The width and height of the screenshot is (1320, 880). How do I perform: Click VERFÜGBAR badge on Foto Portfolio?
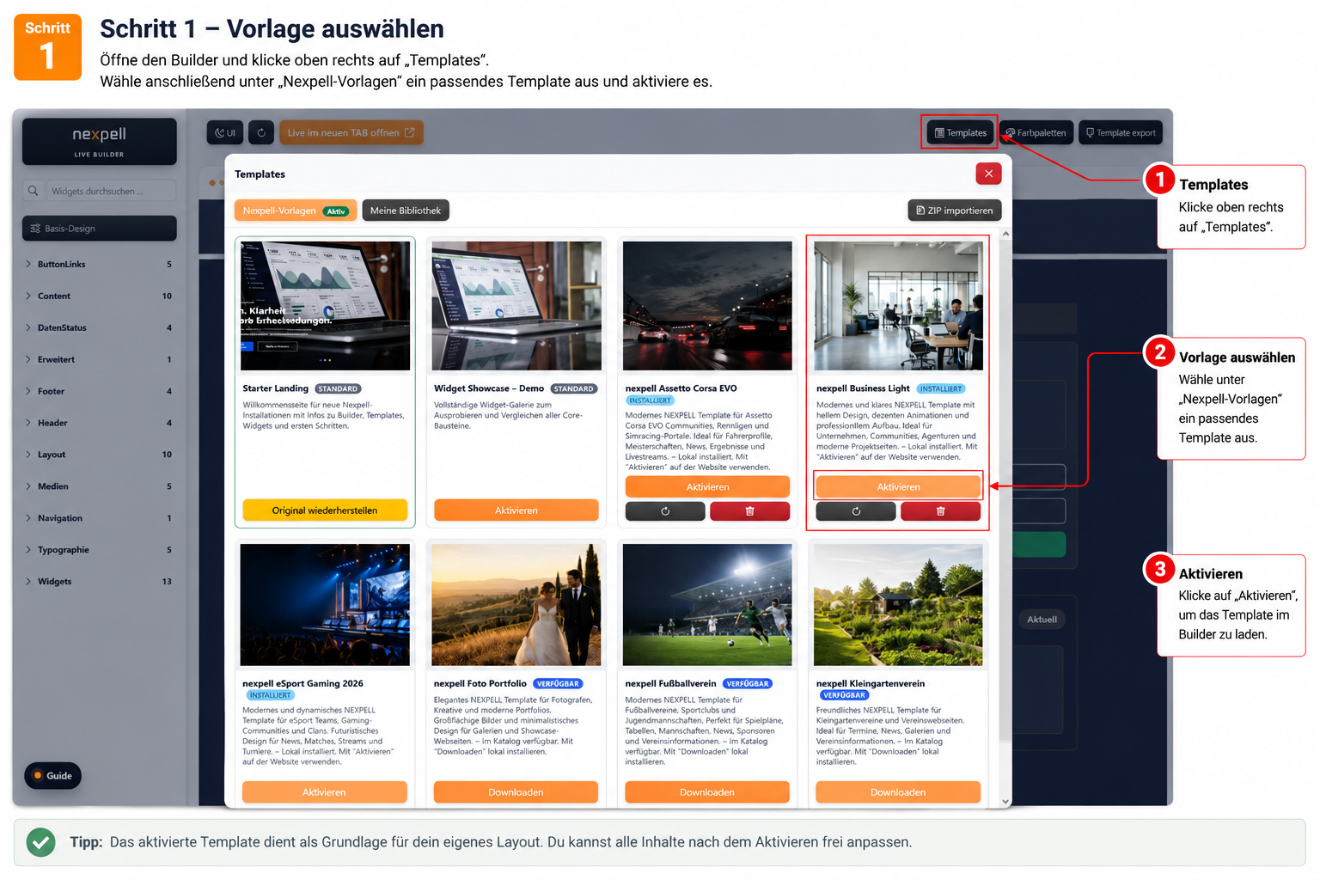point(559,684)
